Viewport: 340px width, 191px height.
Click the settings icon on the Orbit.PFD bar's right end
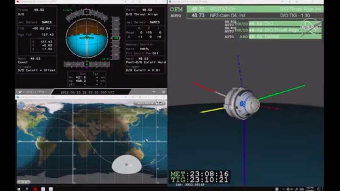pyautogui.click(x=164, y=92)
